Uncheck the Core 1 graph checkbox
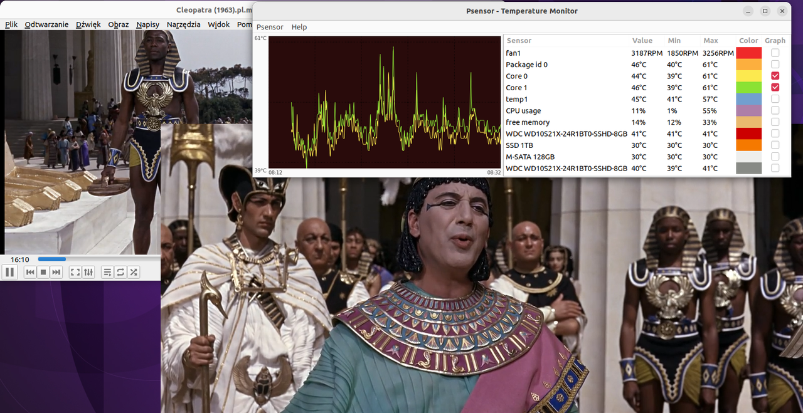Image resolution: width=803 pixels, height=413 pixels. (x=775, y=88)
